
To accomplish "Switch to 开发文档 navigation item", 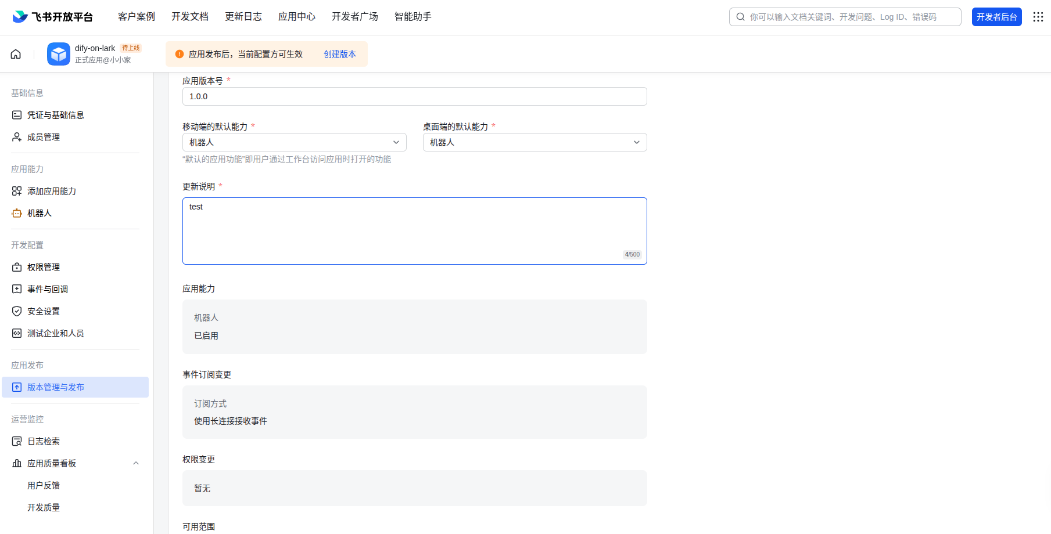I will click(x=190, y=17).
